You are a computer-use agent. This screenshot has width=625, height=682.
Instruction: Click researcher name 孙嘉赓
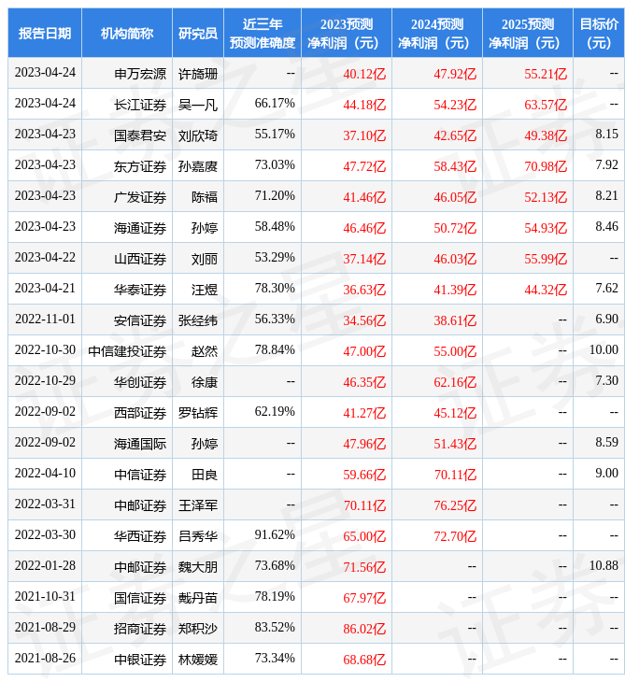198,166
